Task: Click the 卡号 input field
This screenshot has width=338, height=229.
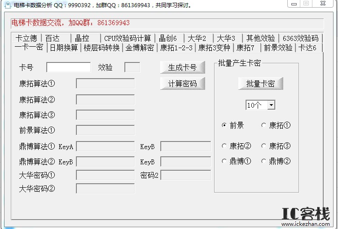Action: click(x=68, y=67)
